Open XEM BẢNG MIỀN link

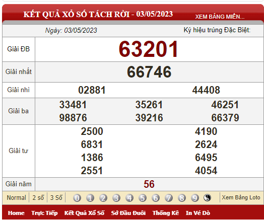click(x=220, y=17)
